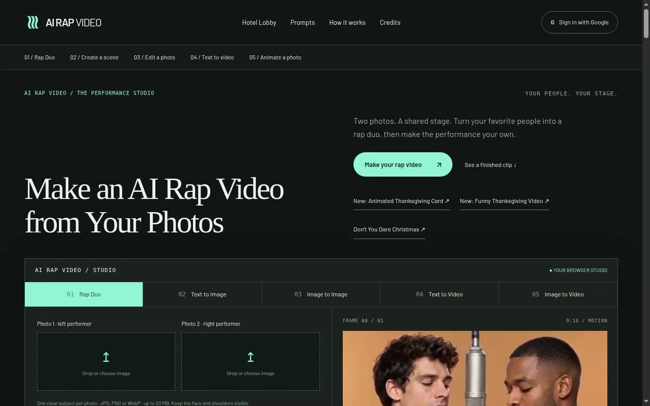Click See a finished clip link
This screenshot has height=406, width=650.
tap(491, 165)
